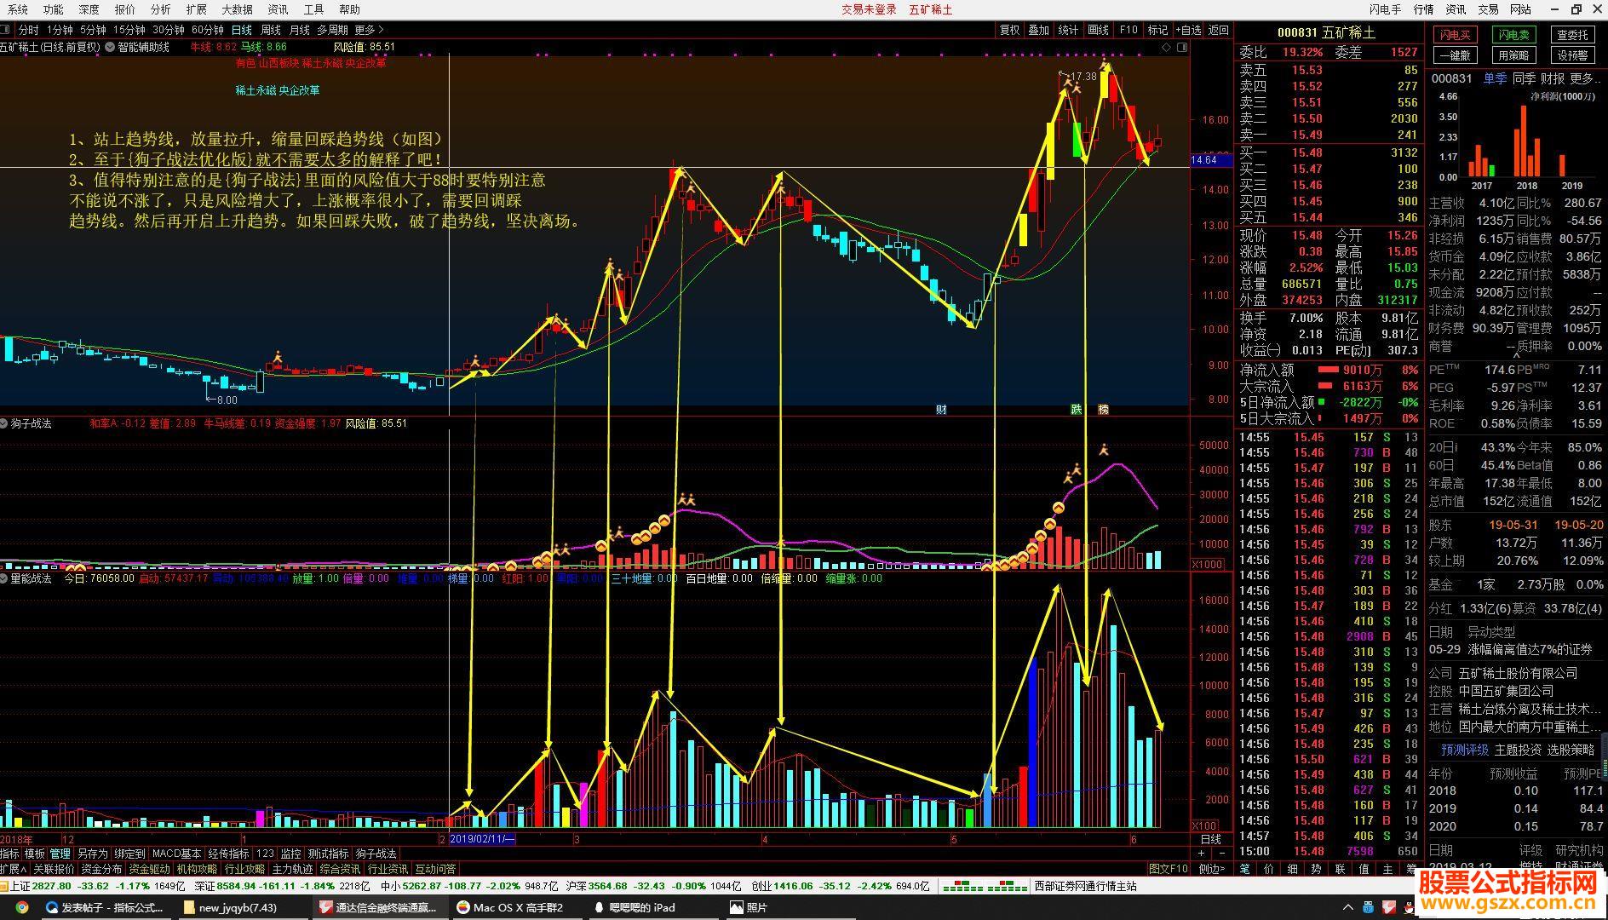The image size is (1608, 920).
Task: Click the green connection status bars icon
Action: coord(985,886)
